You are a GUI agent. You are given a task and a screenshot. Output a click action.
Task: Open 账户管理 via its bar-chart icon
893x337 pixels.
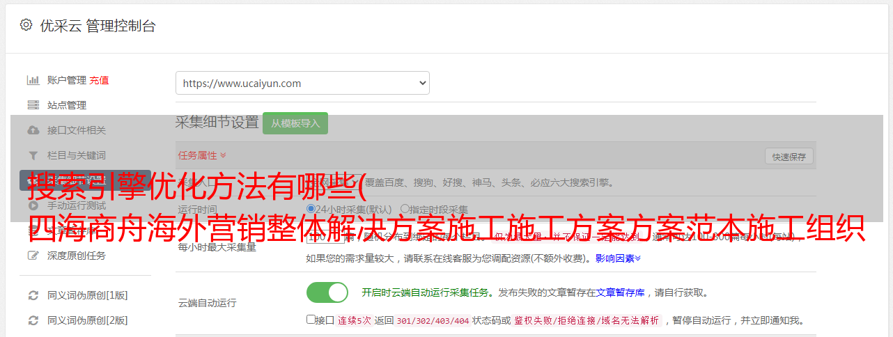point(33,80)
